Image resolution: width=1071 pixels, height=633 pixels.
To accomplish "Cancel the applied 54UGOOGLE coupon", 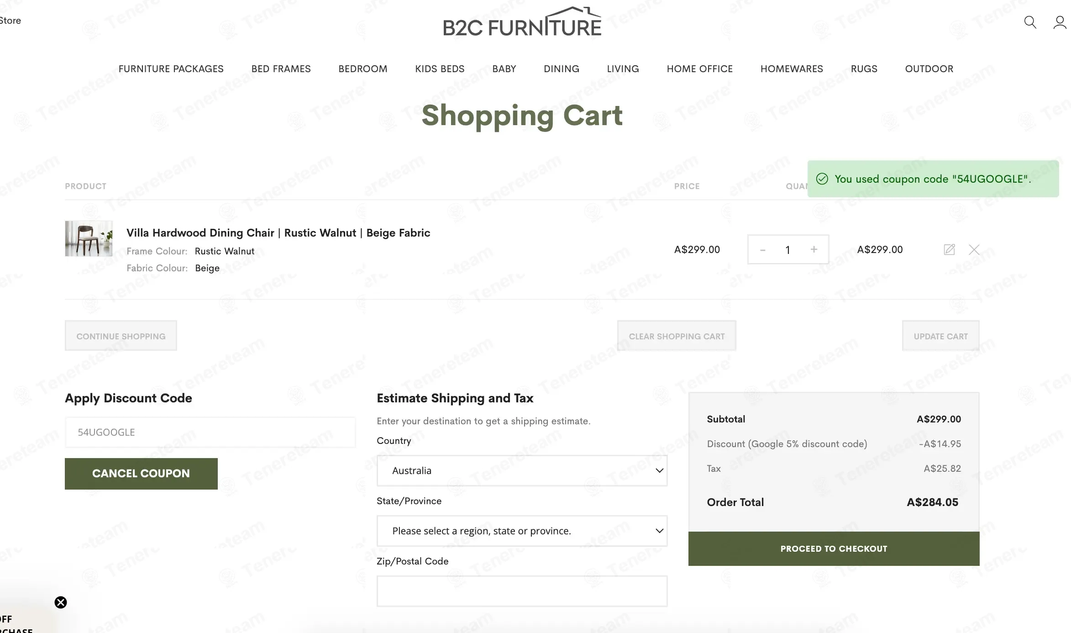I will click(x=141, y=474).
